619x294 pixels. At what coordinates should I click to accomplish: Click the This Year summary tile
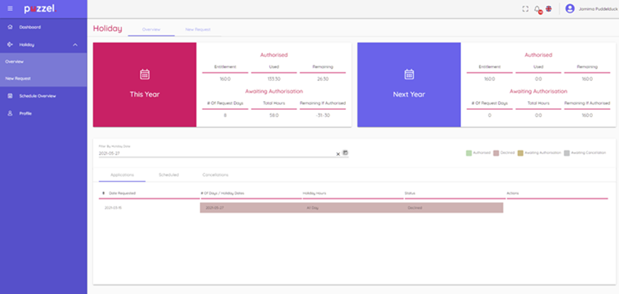pyautogui.click(x=145, y=84)
